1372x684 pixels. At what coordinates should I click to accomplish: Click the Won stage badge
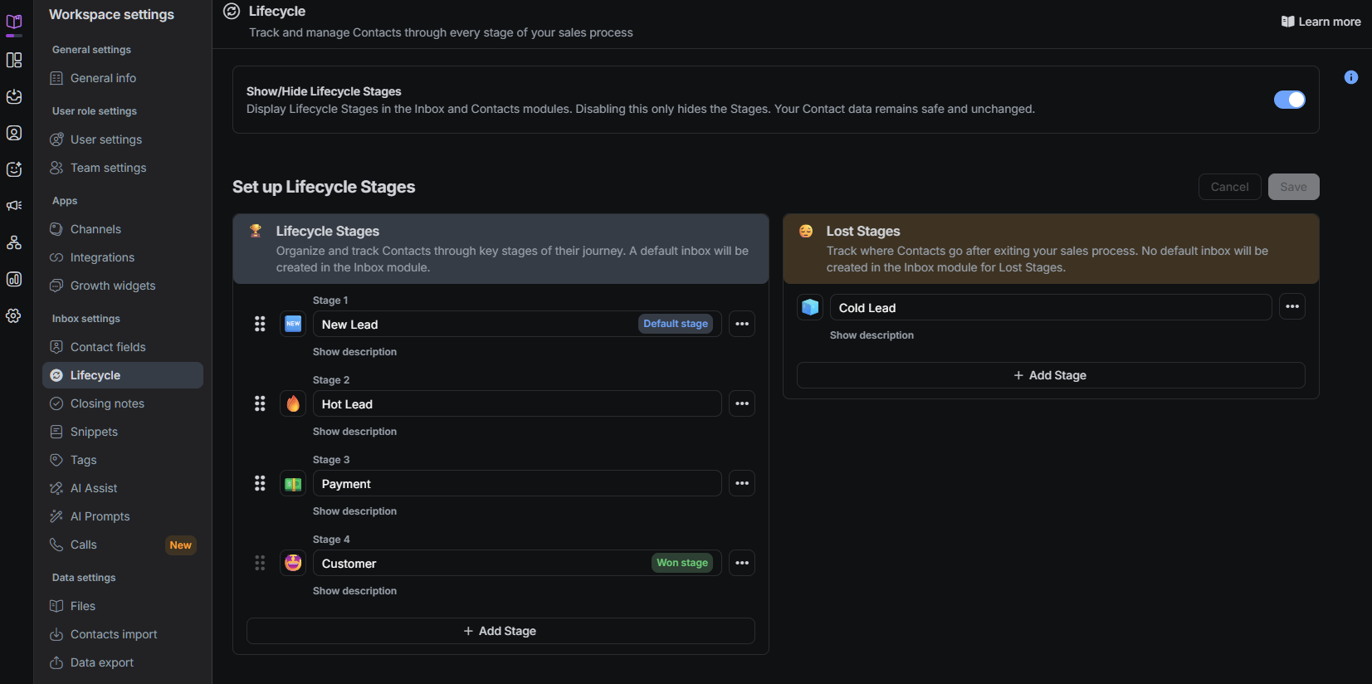point(682,563)
